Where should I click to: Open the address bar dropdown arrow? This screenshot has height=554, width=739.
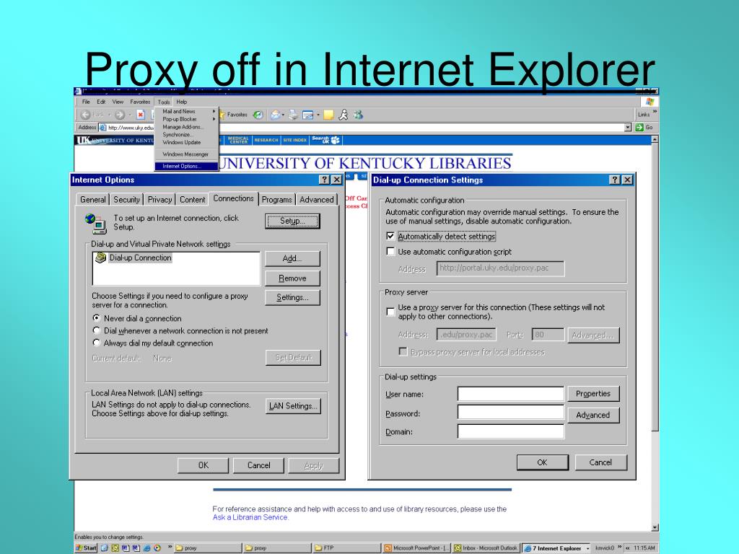(627, 127)
